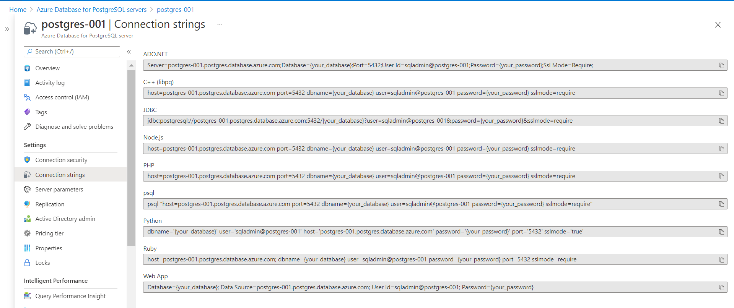Viewport: 734px width, 308px height.
Task: Click the sidebar scrollbar thumb
Action: click(131, 158)
